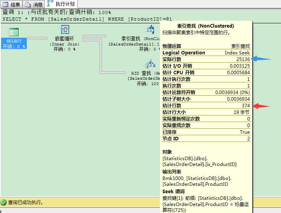Click the 嵌套循环 label text

[65, 38]
